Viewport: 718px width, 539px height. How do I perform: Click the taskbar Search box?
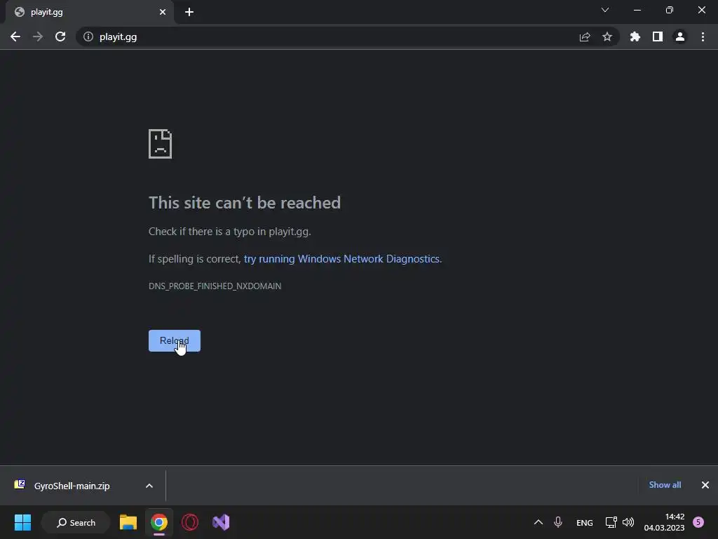pos(76,522)
